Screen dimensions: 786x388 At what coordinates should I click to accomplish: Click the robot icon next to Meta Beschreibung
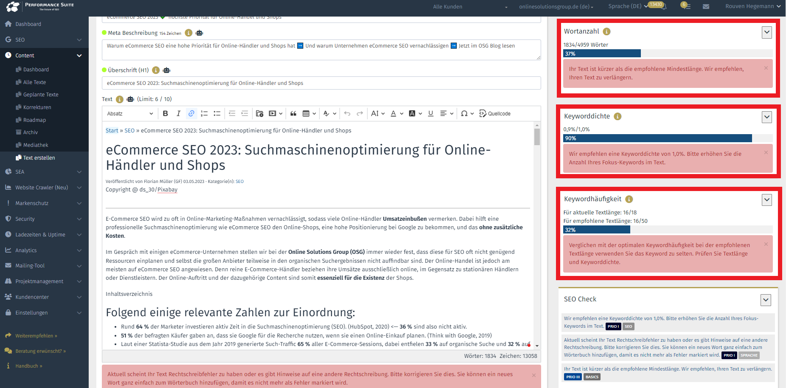(x=199, y=33)
